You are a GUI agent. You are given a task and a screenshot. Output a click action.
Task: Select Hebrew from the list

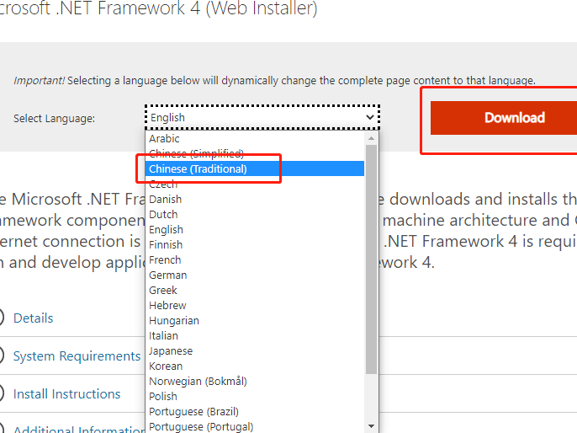click(x=255, y=305)
